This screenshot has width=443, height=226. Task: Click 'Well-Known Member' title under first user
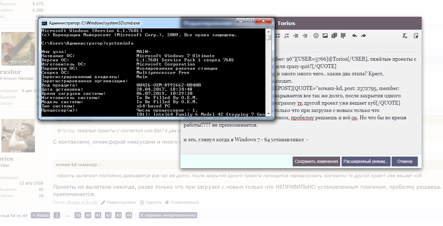click(17, 79)
